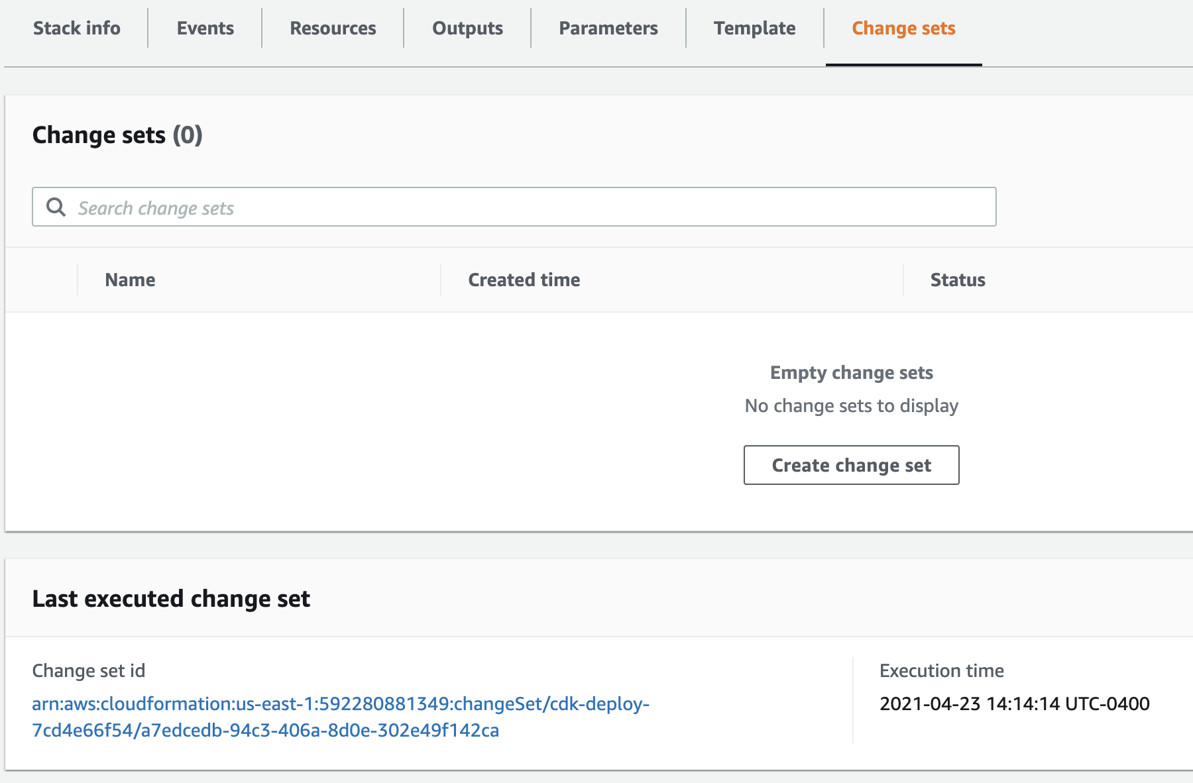
Task: Sort the table by Name column
Action: [129, 280]
